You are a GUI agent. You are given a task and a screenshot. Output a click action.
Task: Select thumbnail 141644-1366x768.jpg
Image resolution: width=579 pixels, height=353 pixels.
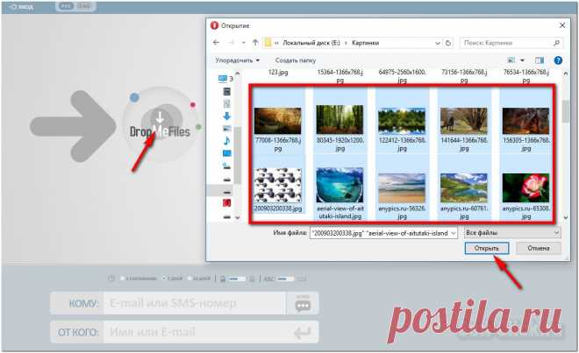(464, 121)
